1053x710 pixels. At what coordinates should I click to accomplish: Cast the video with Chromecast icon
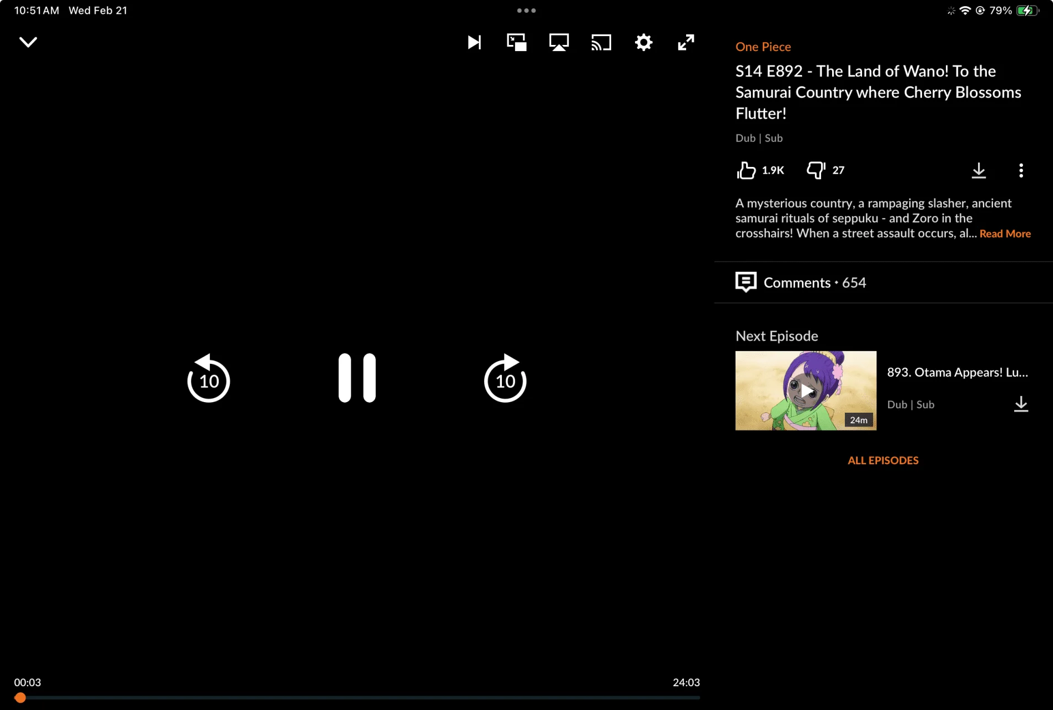601,43
